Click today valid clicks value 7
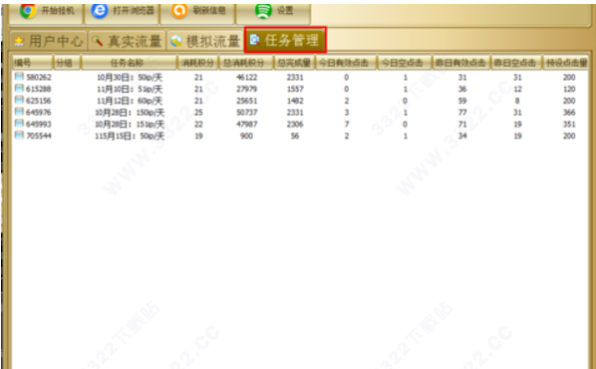 [346, 125]
